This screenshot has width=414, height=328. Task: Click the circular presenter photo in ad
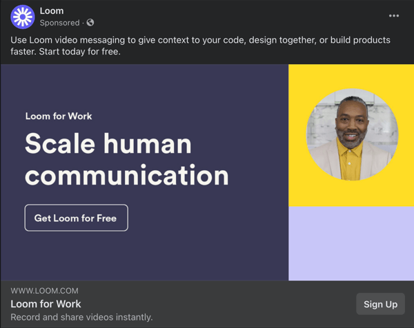coord(352,135)
